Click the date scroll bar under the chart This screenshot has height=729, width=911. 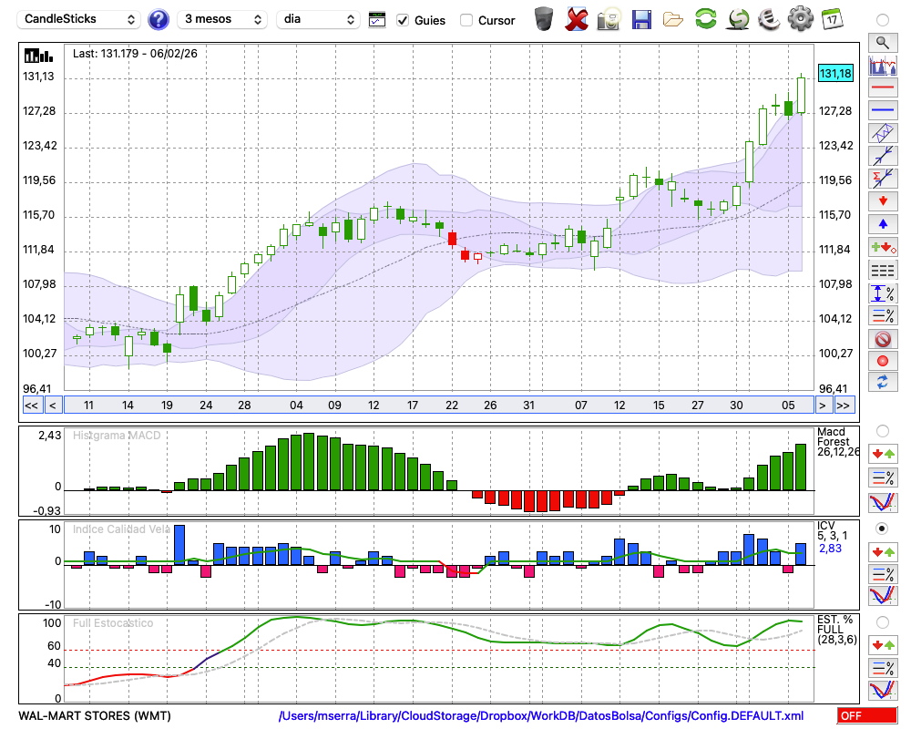437,406
